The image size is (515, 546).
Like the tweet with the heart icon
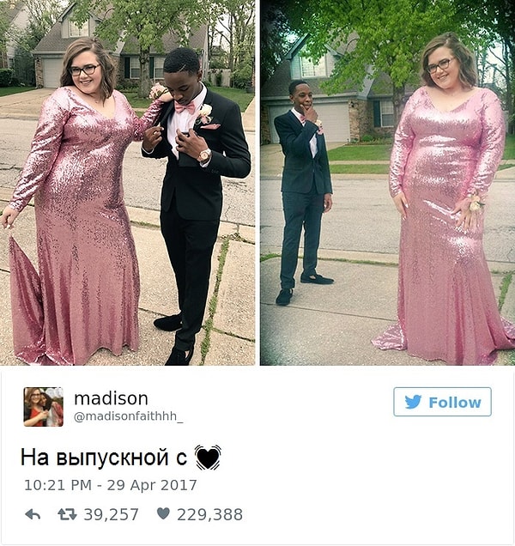tap(163, 513)
